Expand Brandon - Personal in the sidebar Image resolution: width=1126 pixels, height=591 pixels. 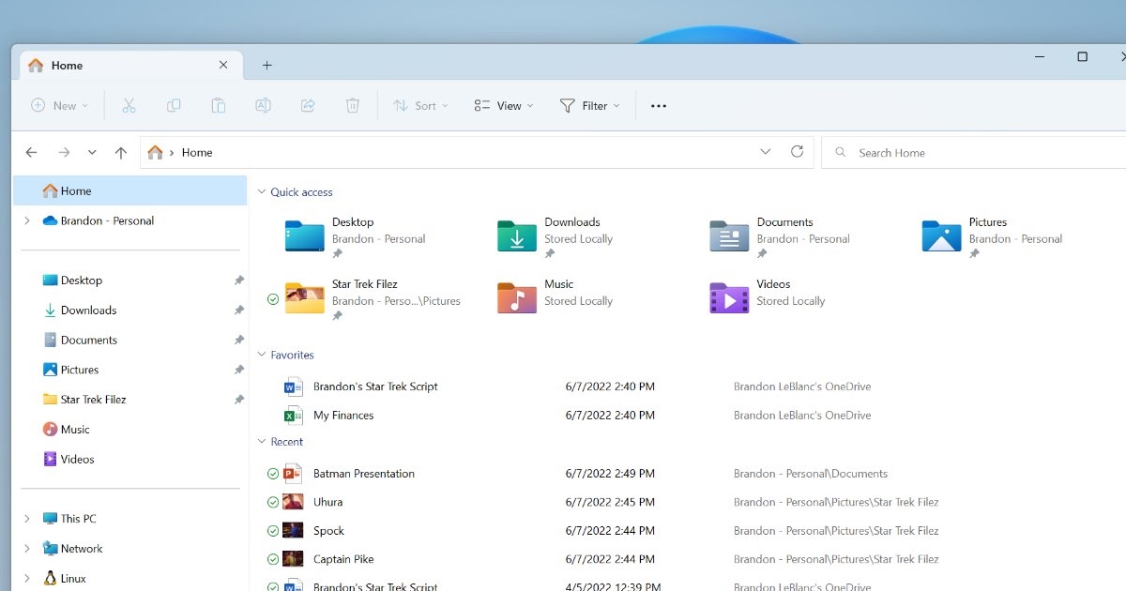(26, 221)
